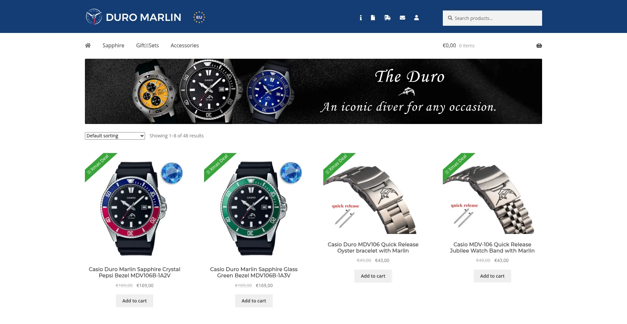Add the Jubilee Watch Band to cart
The height and width of the screenshot is (324, 627).
492,276
